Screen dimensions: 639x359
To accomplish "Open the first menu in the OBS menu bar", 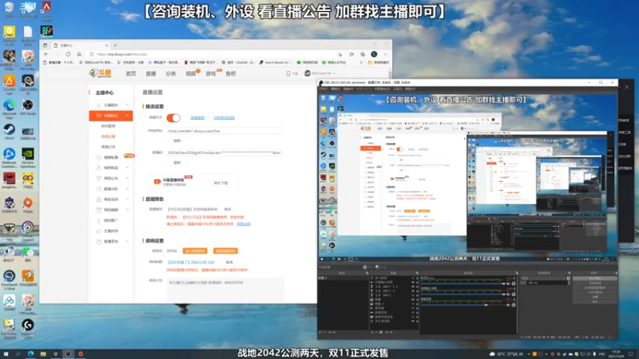I will 323,89.
